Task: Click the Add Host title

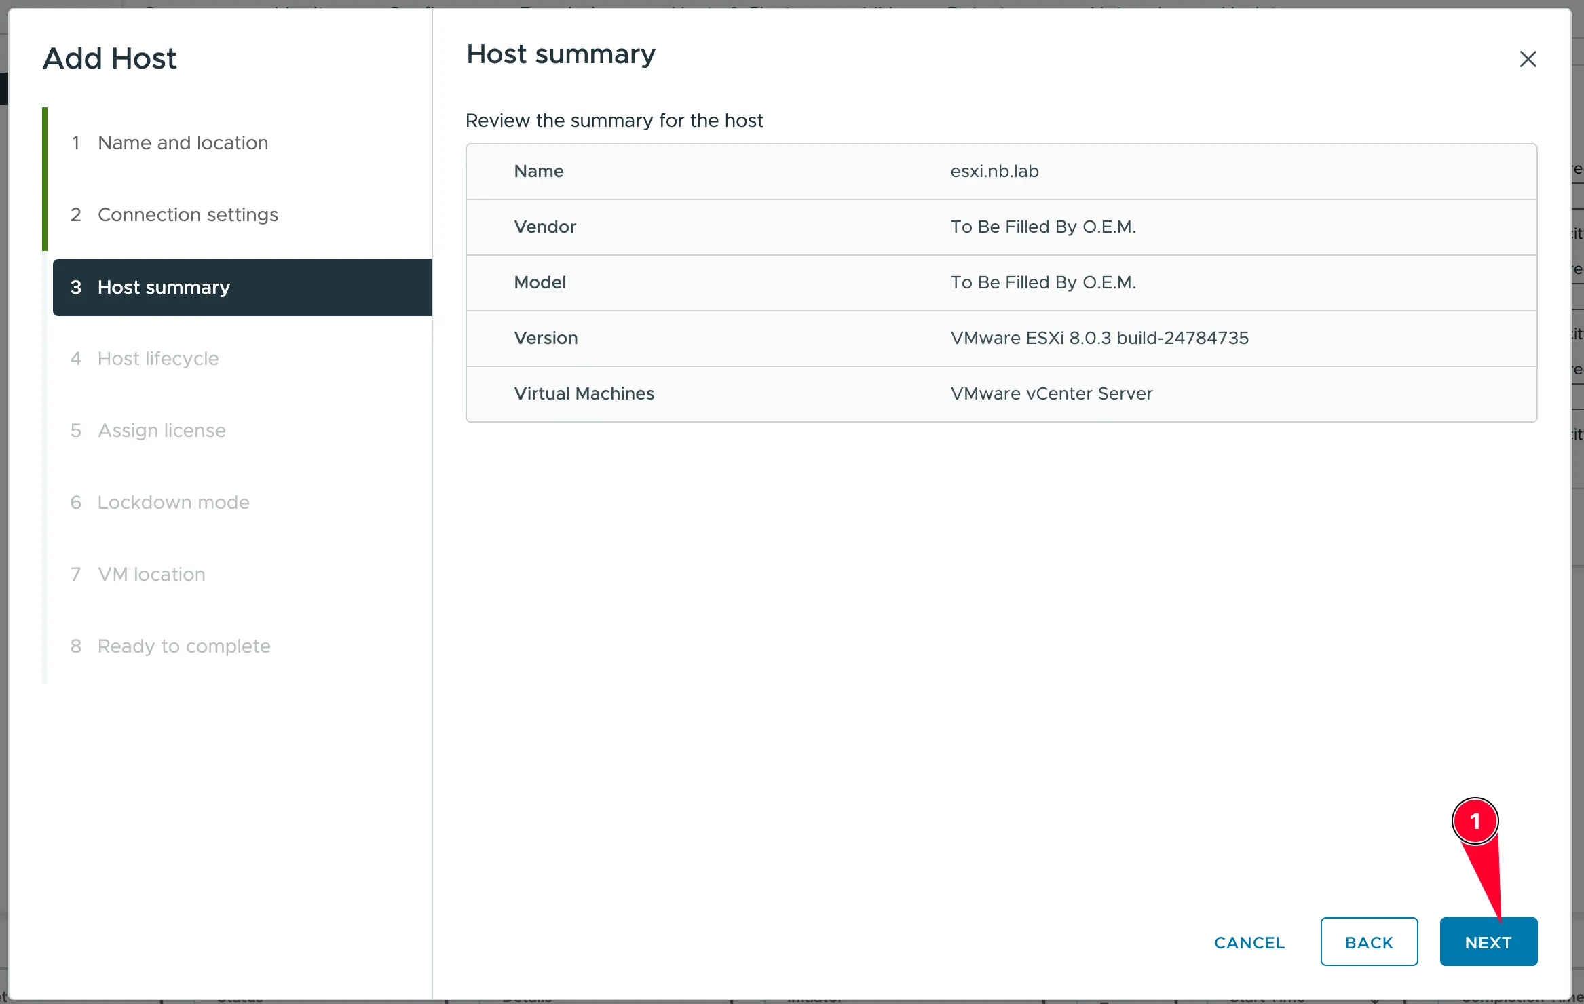Action: (110, 58)
